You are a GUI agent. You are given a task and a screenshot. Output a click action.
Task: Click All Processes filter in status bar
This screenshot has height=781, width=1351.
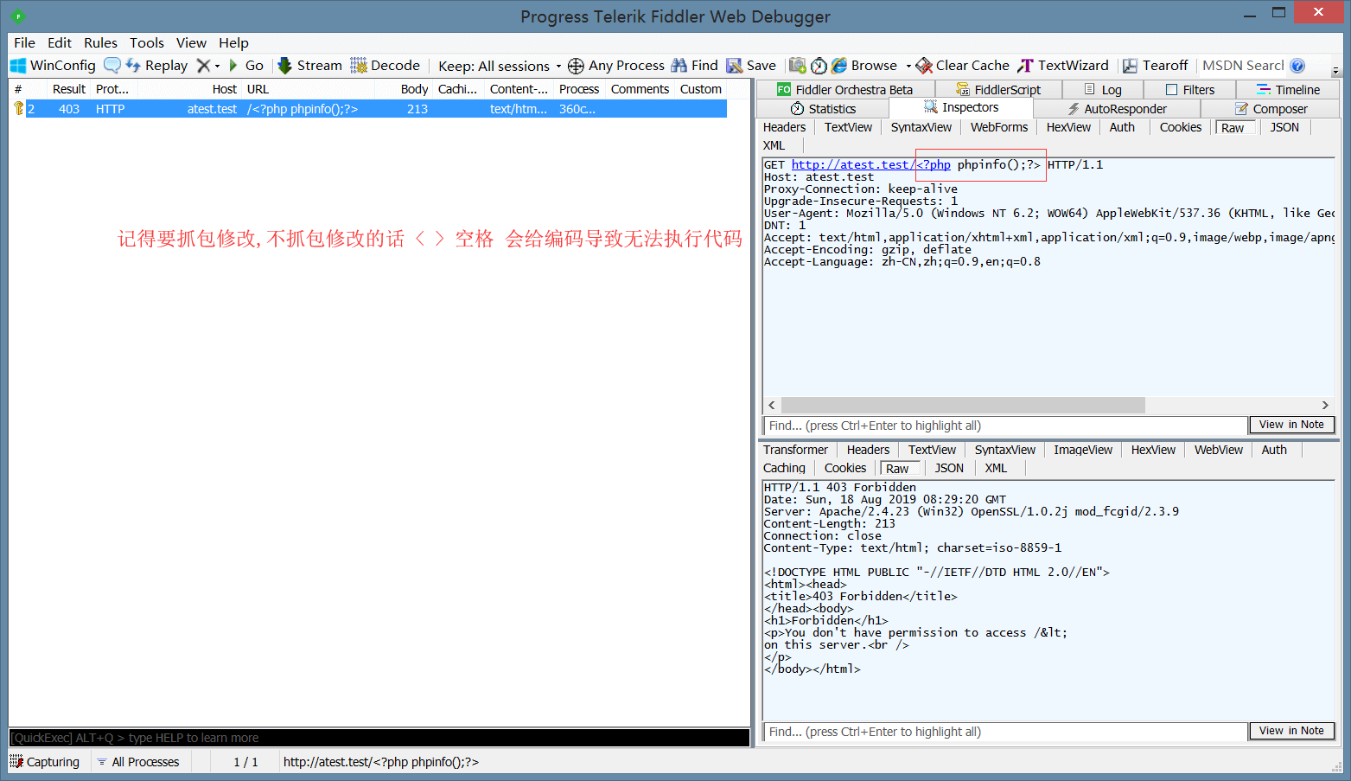point(138,762)
